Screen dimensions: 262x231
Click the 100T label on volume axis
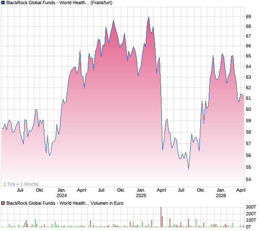click(x=251, y=220)
